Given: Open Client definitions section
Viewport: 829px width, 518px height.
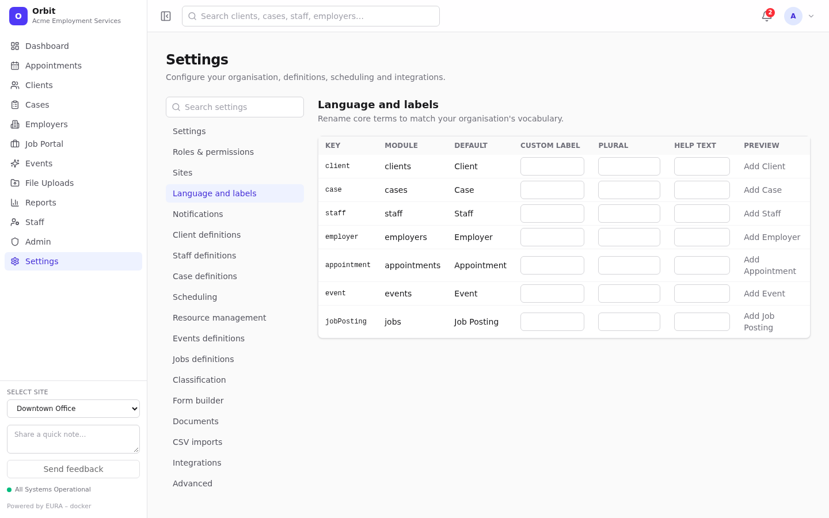Looking at the screenshot, I should (235, 235).
